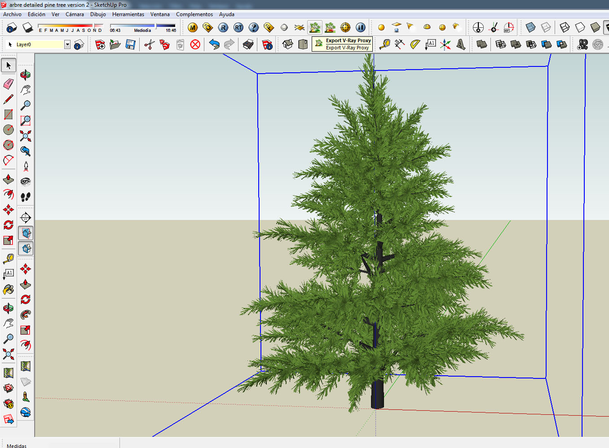The height and width of the screenshot is (448, 609).
Task: Create a V-Ray infinite plane
Action: (300, 27)
